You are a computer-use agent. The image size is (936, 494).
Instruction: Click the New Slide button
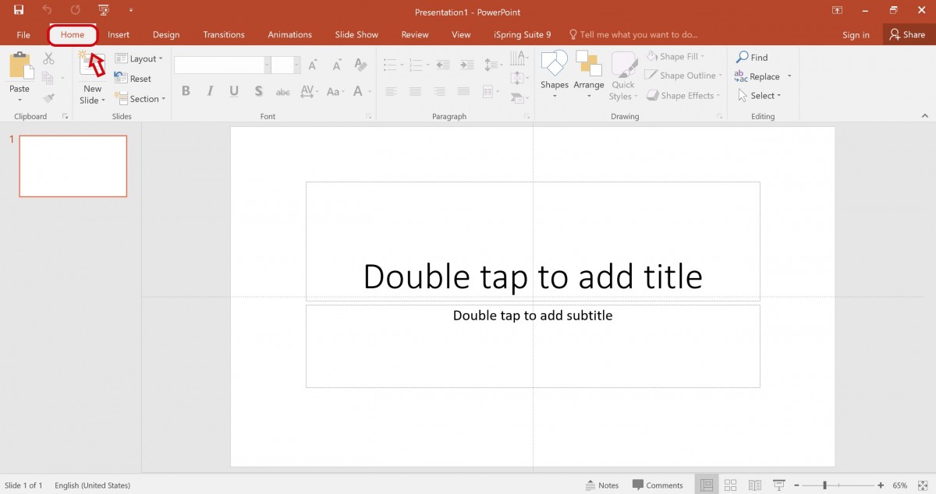(93, 77)
